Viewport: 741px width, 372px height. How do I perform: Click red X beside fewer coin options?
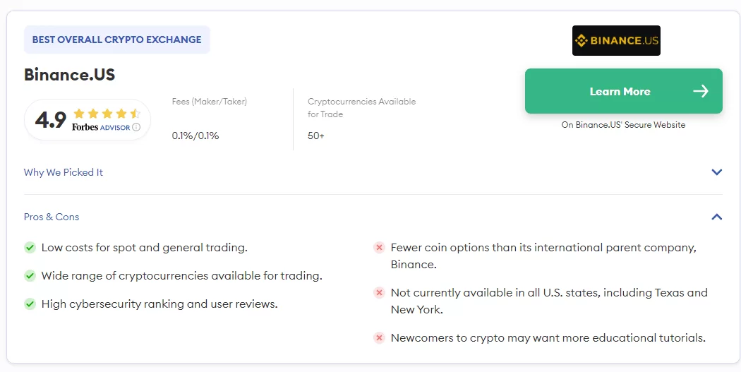tap(379, 248)
